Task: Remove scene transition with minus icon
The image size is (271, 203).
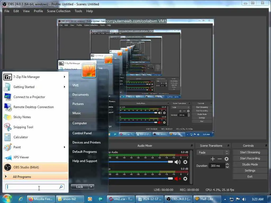Action: point(219,159)
